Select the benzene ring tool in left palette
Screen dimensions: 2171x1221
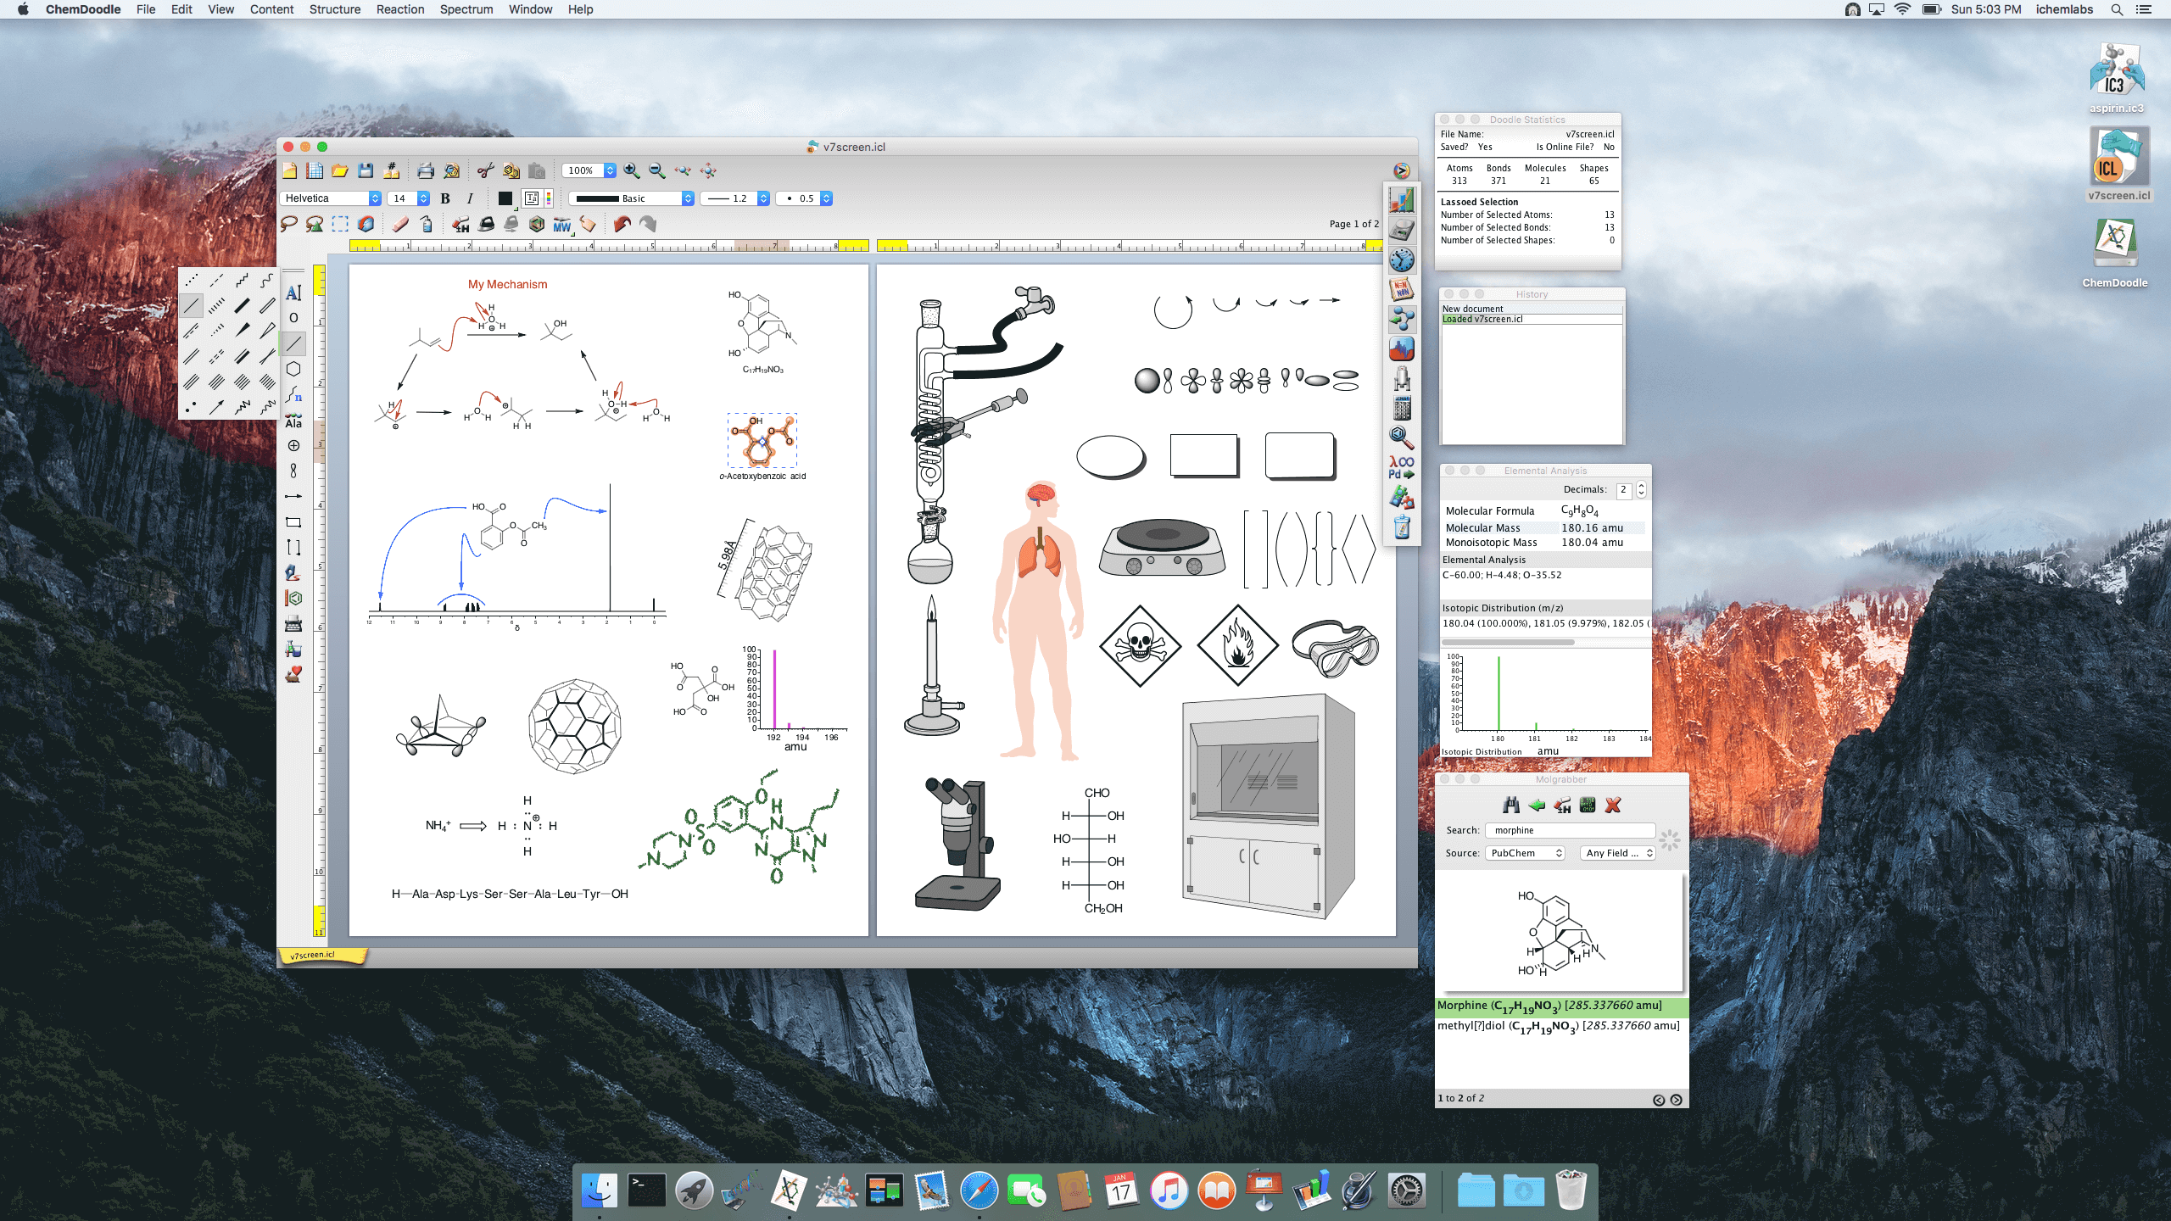(x=294, y=368)
